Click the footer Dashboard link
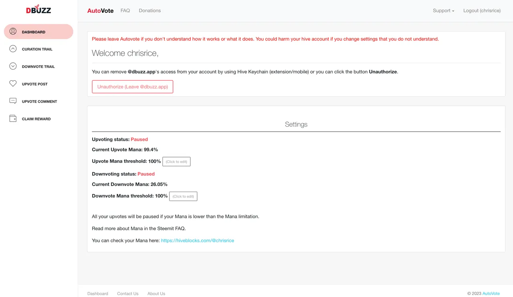The height and width of the screenshot is (297, 513). click(x=98, y=293)
